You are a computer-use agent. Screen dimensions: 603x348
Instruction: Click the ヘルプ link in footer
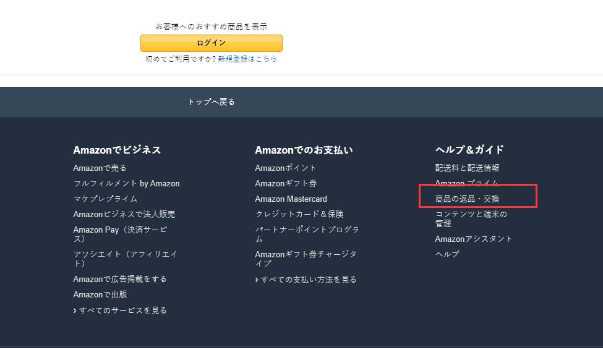pyautogui.click(x=447, y=254)
